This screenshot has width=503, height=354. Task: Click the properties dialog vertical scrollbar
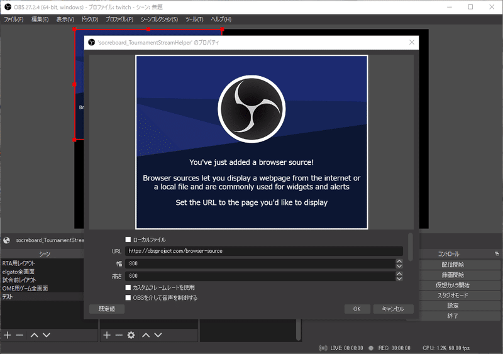tap(411, 247)
